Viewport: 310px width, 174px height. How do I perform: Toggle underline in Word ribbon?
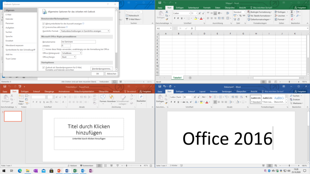click(x=178, y=102)
